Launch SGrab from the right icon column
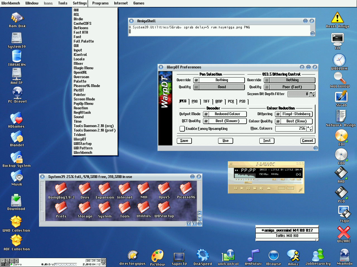The height and width of the screenshot is (267, 357). point(341,97)
